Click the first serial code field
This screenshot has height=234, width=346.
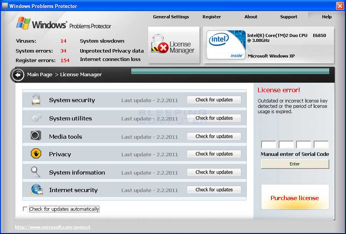(x=268, y=144)
